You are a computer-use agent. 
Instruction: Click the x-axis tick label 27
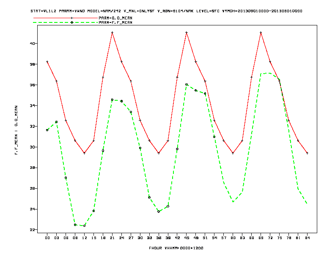pyautogui.click(x=131, y=238)
